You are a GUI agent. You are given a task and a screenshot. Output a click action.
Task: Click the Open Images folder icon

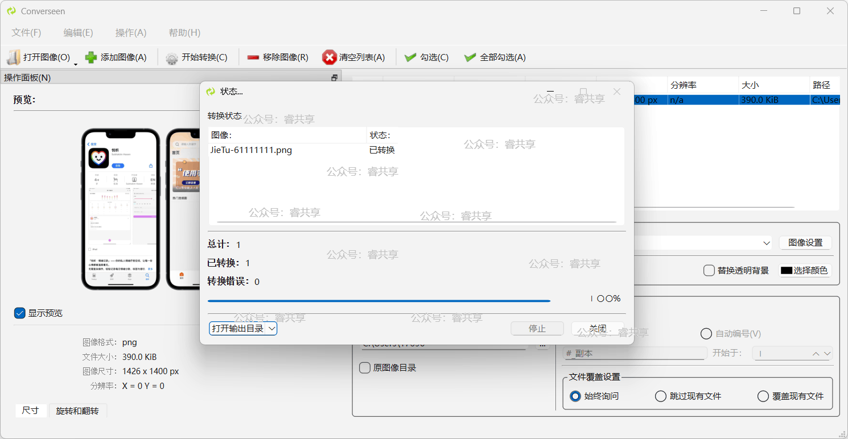tap(14, 57)
